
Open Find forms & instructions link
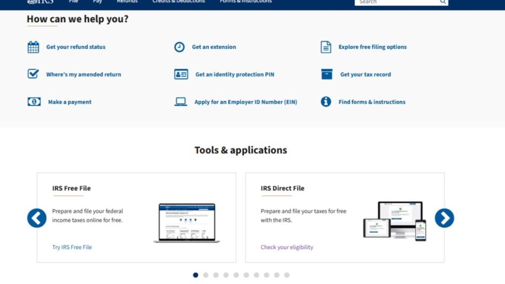[x=372, y=102]
